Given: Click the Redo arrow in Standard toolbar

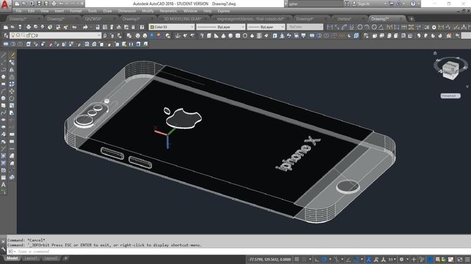Looking at the screenshot, I should (85, 27).
